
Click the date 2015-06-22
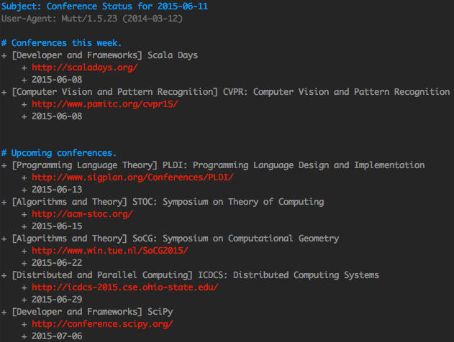coord(57,263)
